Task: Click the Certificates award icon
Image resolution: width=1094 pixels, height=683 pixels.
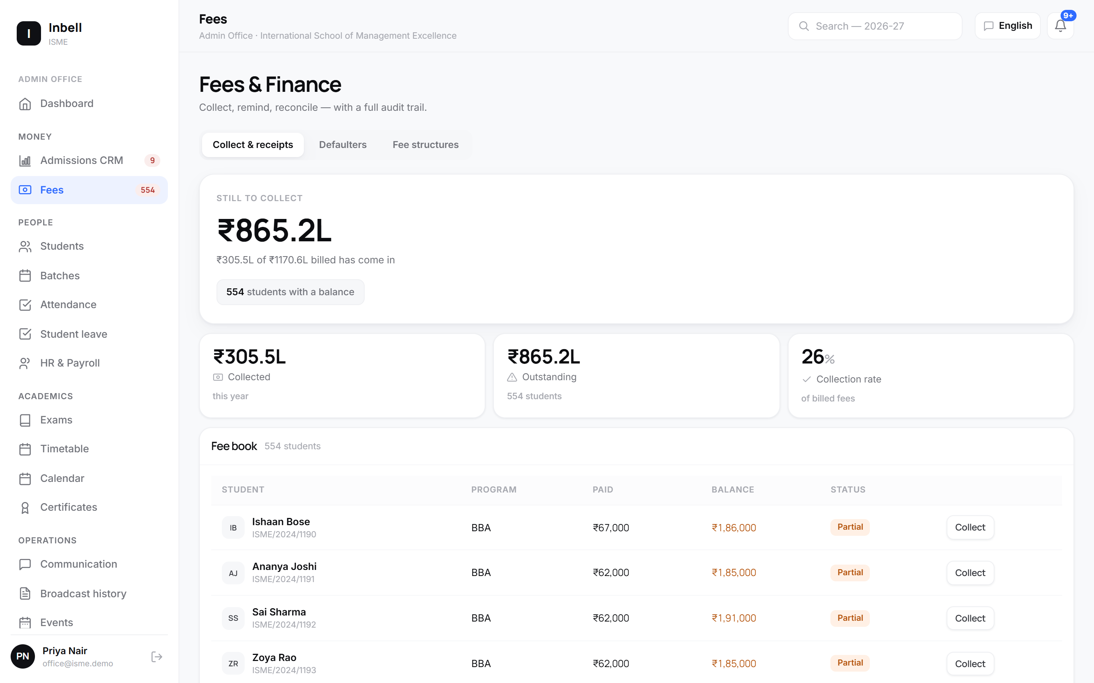Action: point(25,508)
